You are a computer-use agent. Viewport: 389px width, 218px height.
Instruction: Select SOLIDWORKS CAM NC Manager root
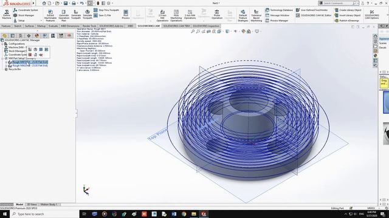[20, 40]
